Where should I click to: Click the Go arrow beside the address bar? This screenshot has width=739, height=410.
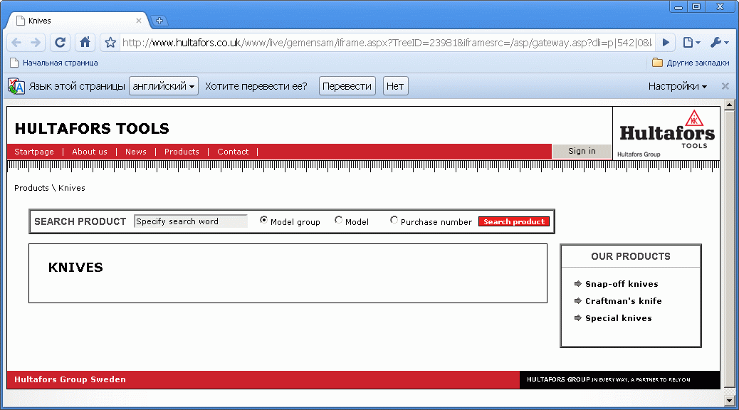[x=666, y=43]
